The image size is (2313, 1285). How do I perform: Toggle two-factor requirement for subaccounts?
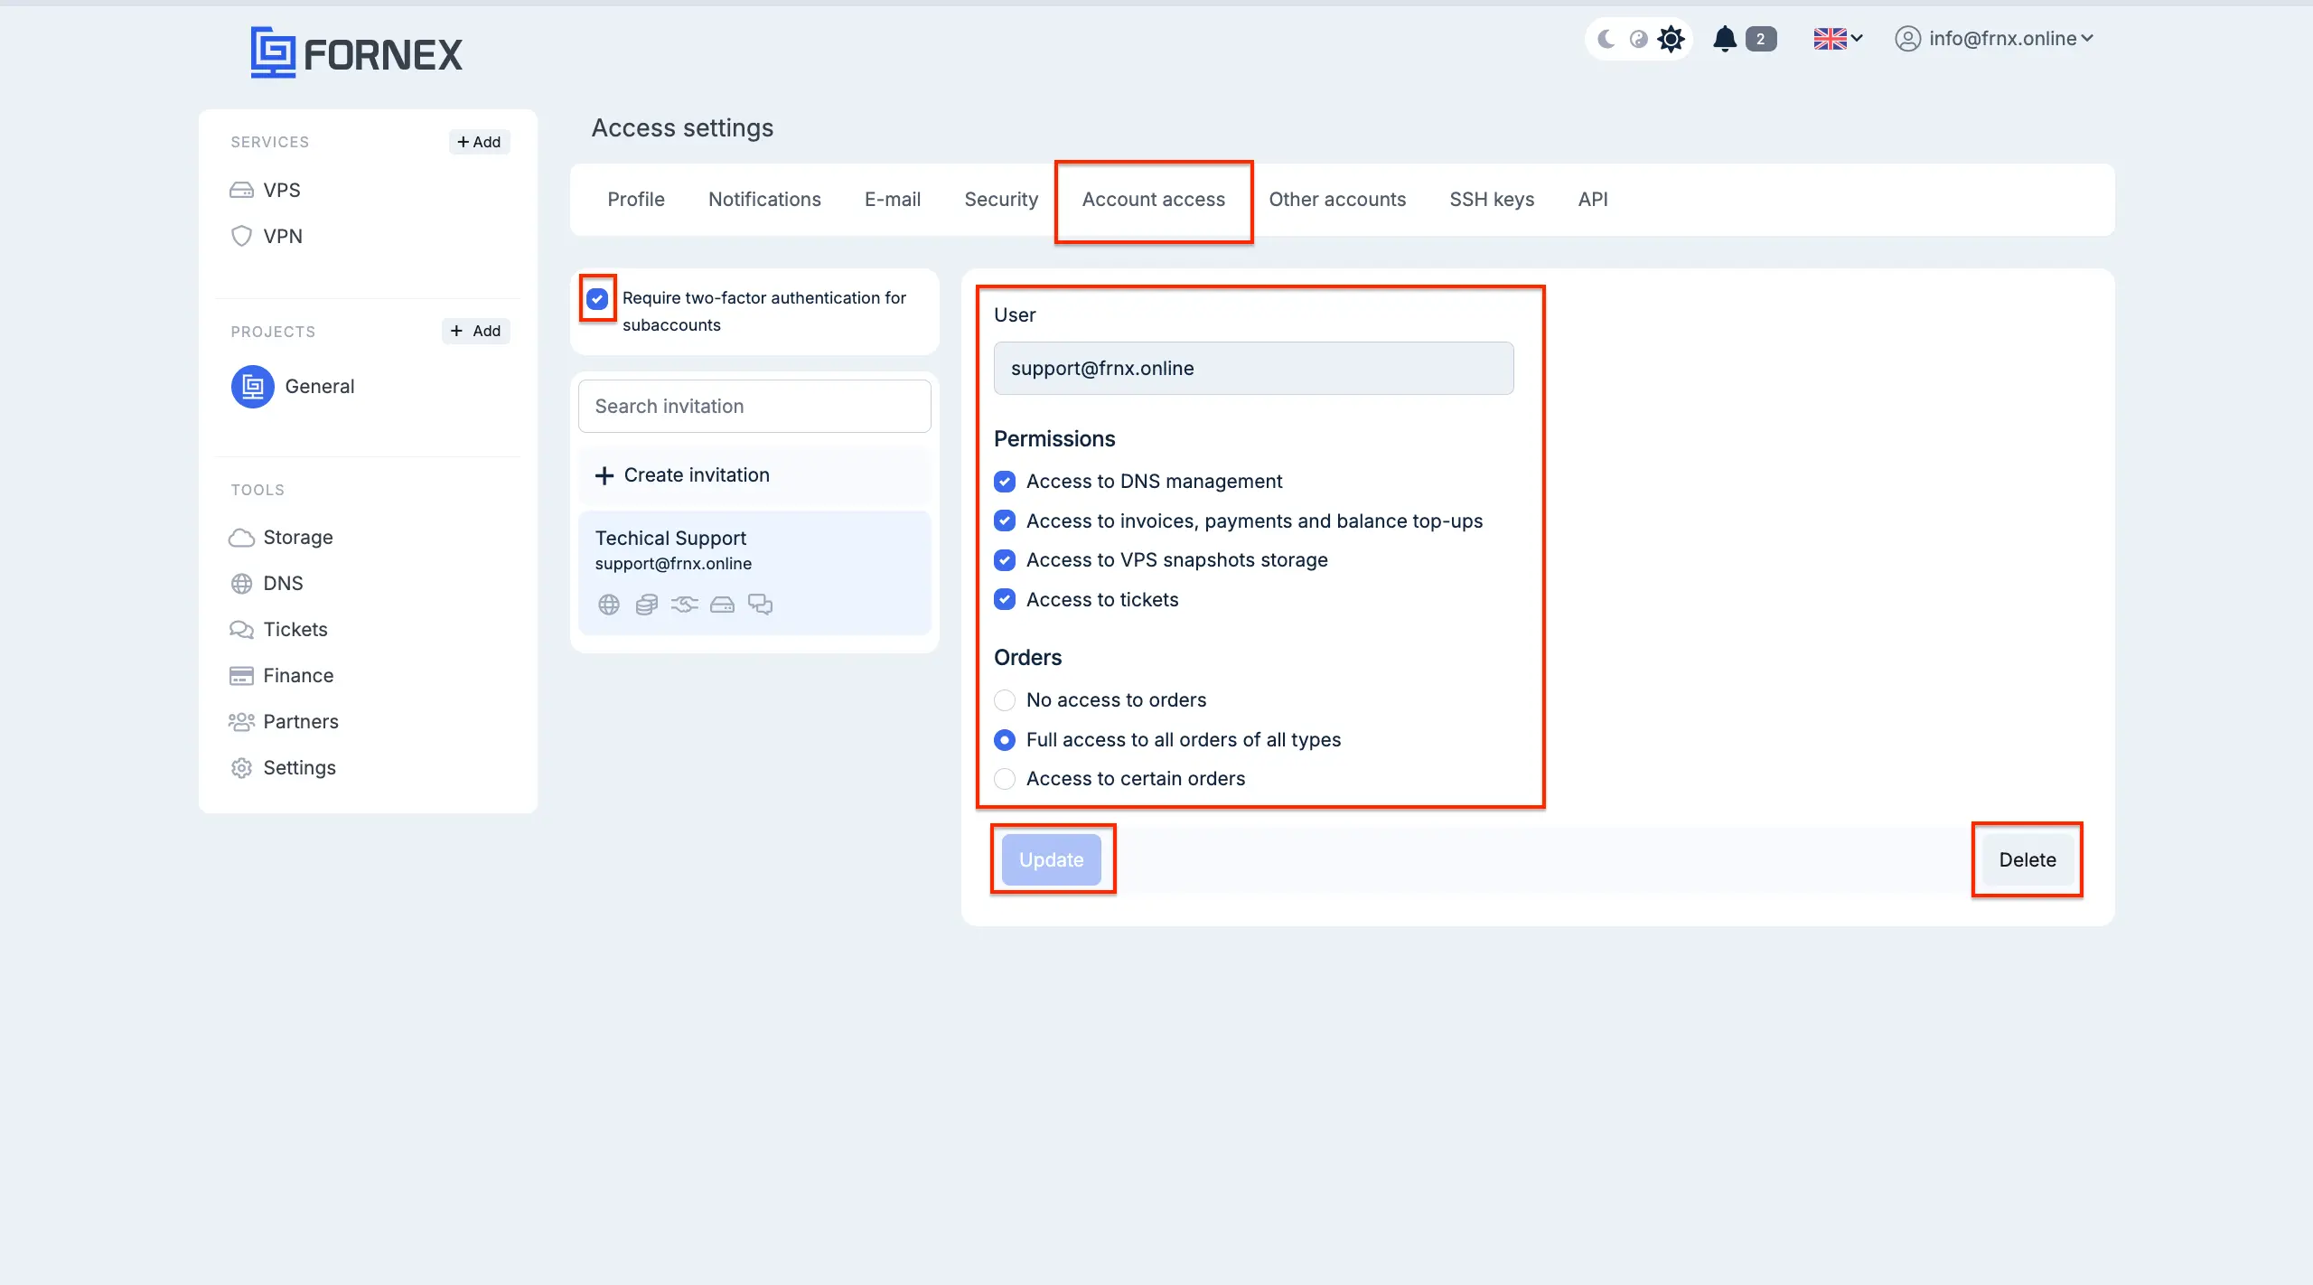click(x=597, y=298)
